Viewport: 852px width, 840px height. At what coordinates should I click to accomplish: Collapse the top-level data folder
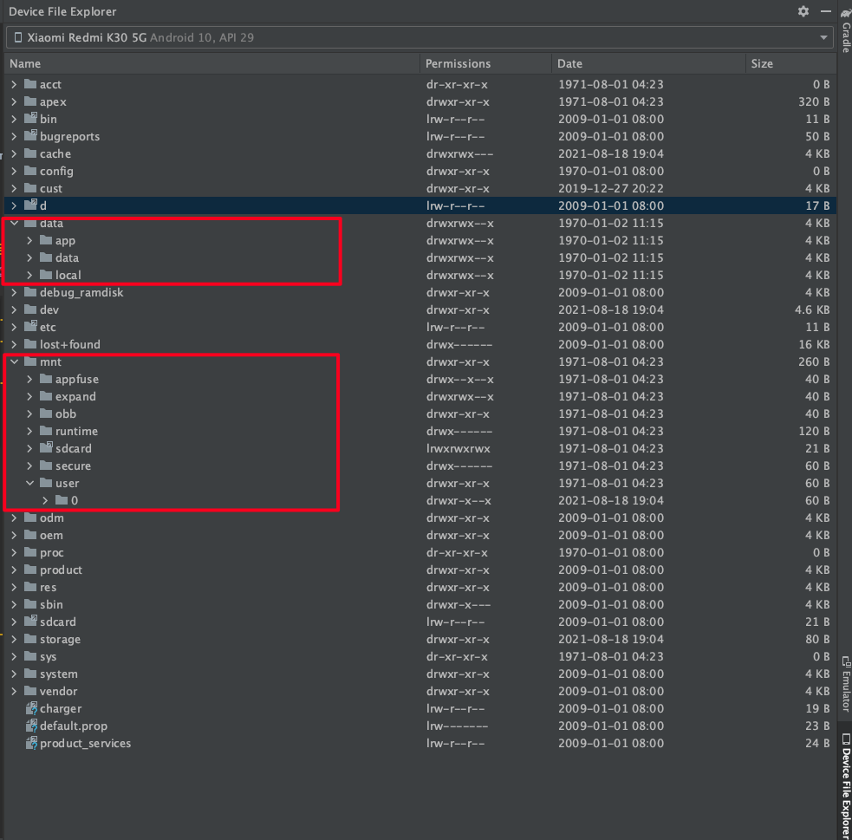(14, 224)
